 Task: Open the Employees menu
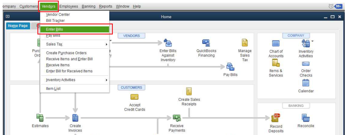pos(69,6)
